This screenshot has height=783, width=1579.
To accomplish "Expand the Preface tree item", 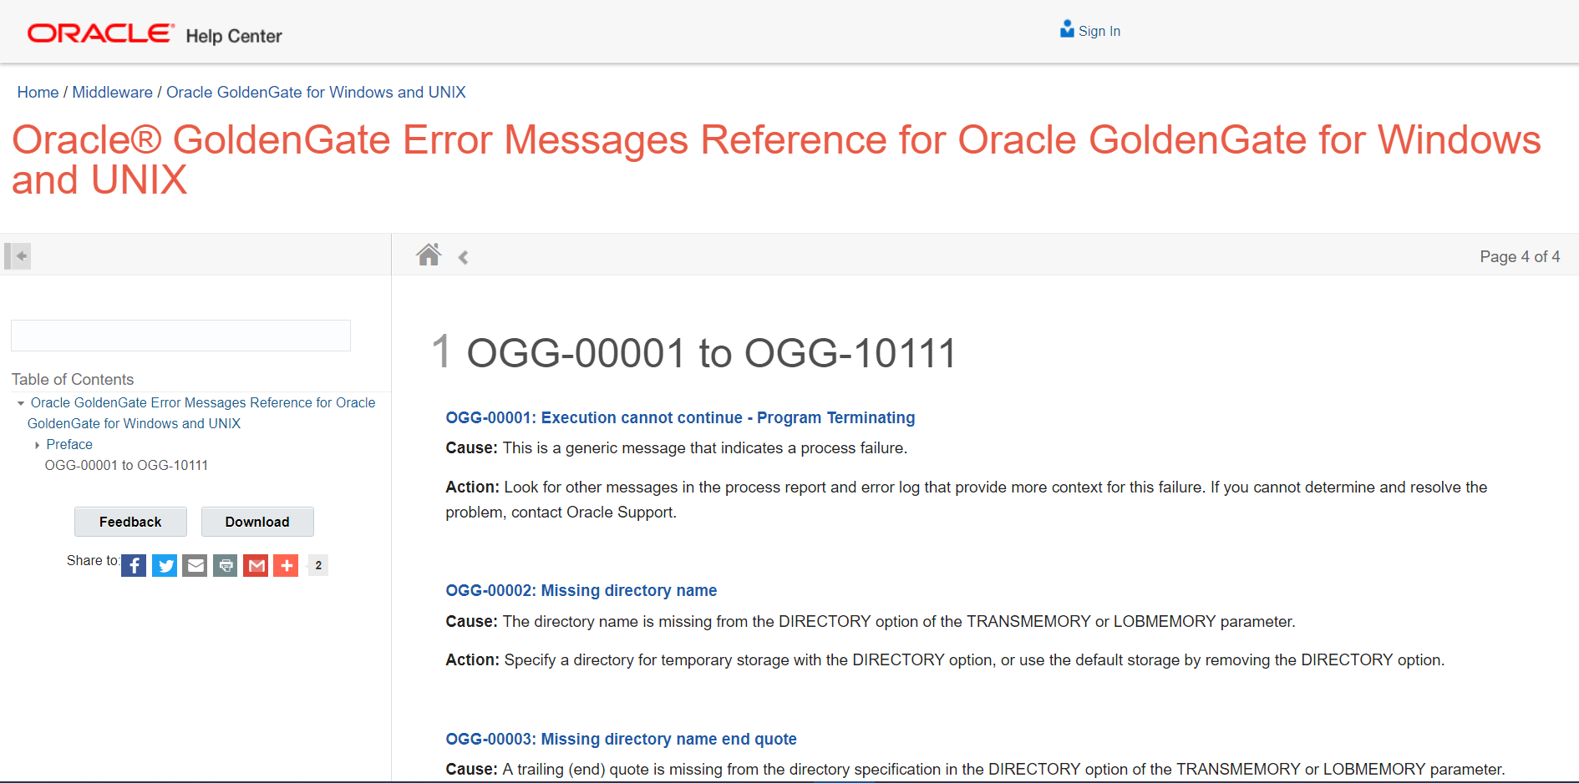I will tap(38, 445).
